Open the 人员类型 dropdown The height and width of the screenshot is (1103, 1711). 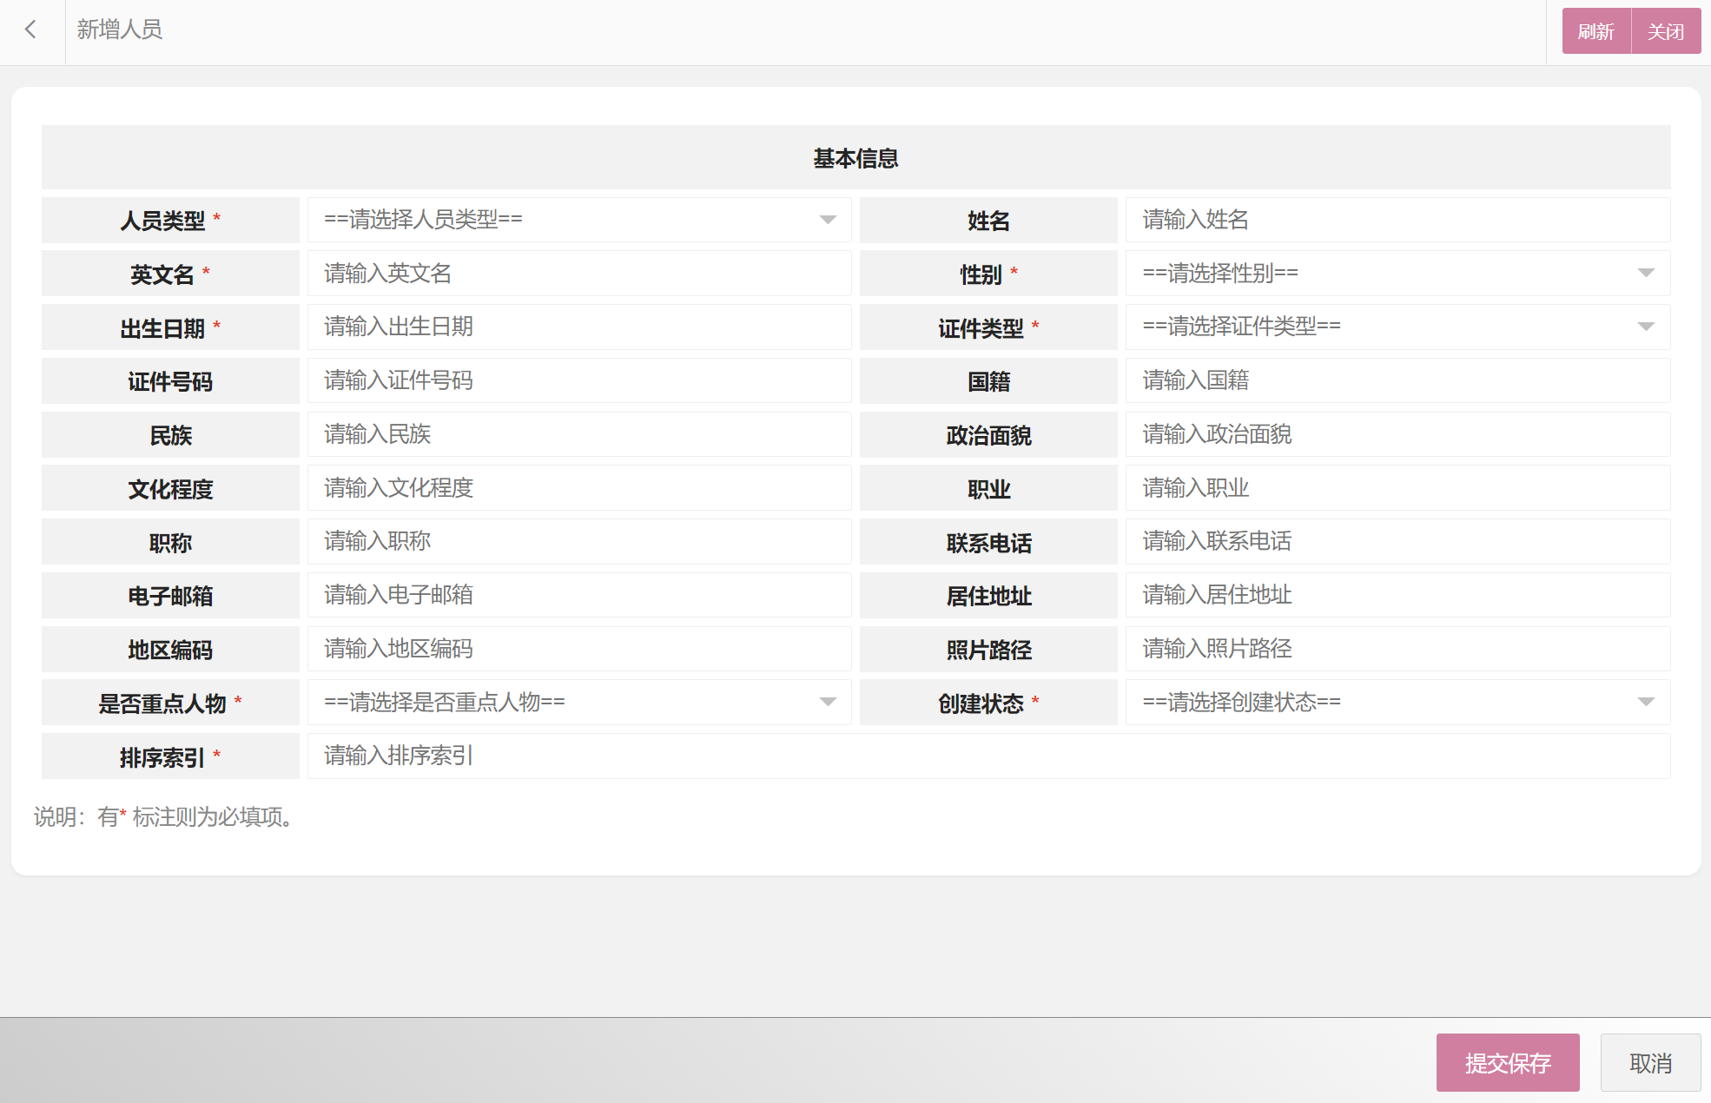578,220
